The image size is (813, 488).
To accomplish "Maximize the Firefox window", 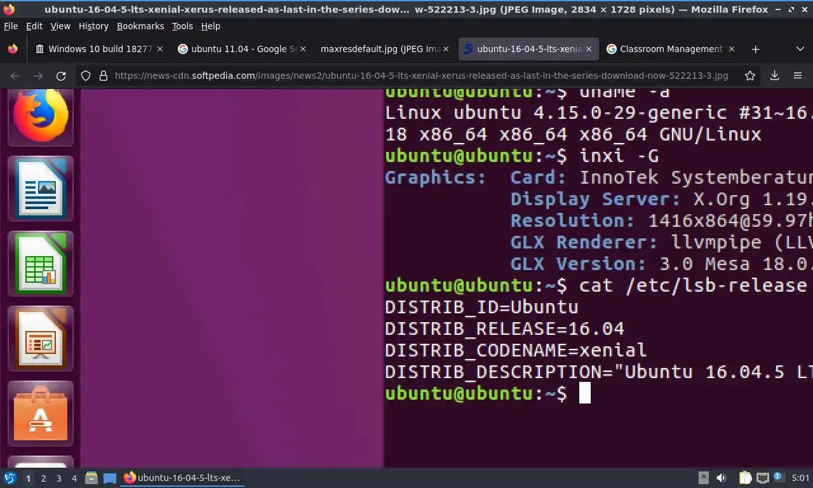I will pyautogui.click(x=791, y=10).
